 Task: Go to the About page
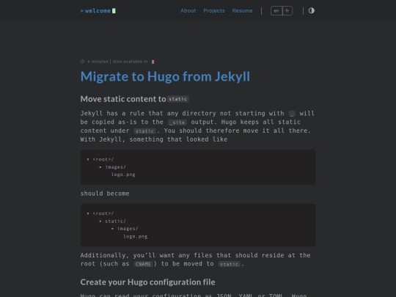coord(188,10)
